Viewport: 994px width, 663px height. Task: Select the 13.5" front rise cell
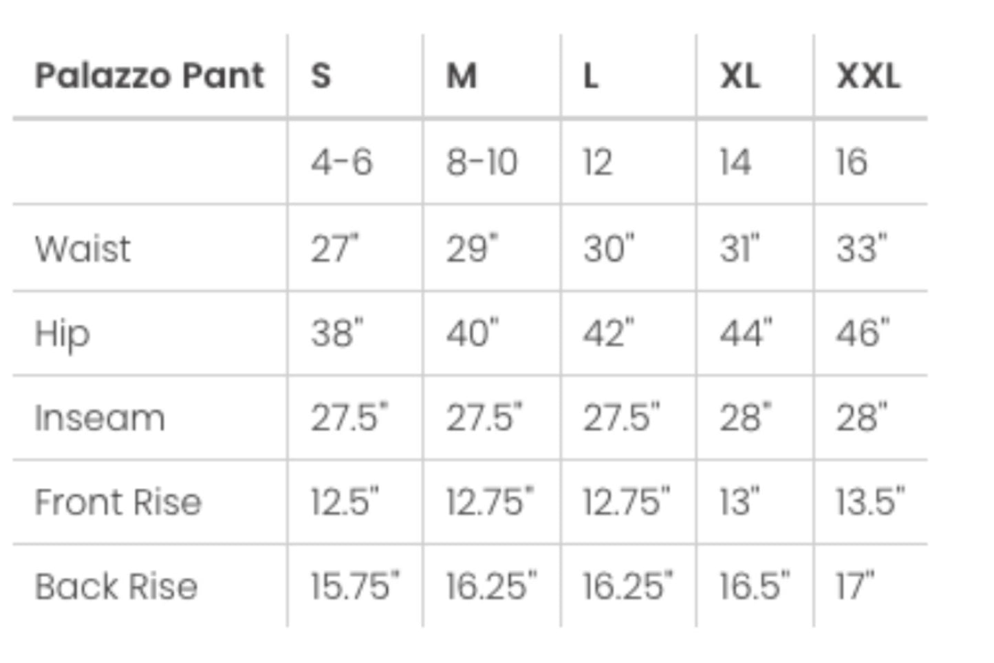[869, 502]
